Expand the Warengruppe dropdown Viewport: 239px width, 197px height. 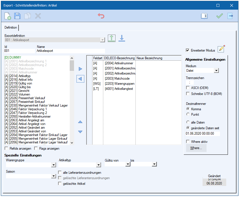[53, 165]
